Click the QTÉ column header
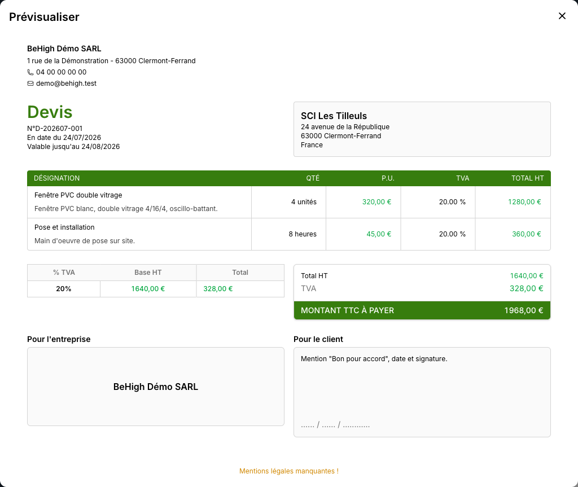The image size is (578, 487). click(313, 178)
